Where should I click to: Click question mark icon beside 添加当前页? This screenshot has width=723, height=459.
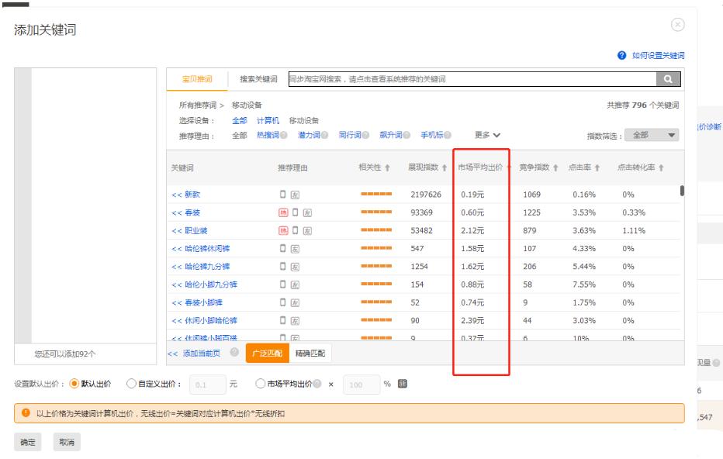click(x=234, y=353)
